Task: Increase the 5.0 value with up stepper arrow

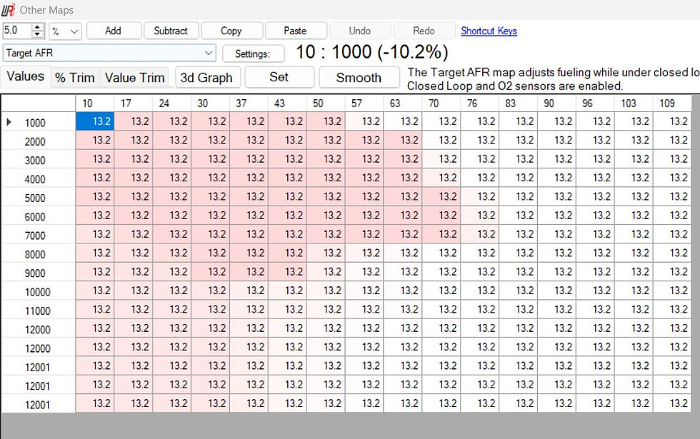Action: point(37,27)
